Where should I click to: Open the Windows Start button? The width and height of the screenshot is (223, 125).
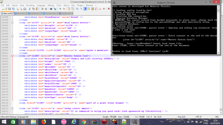[x=4, y=122]
